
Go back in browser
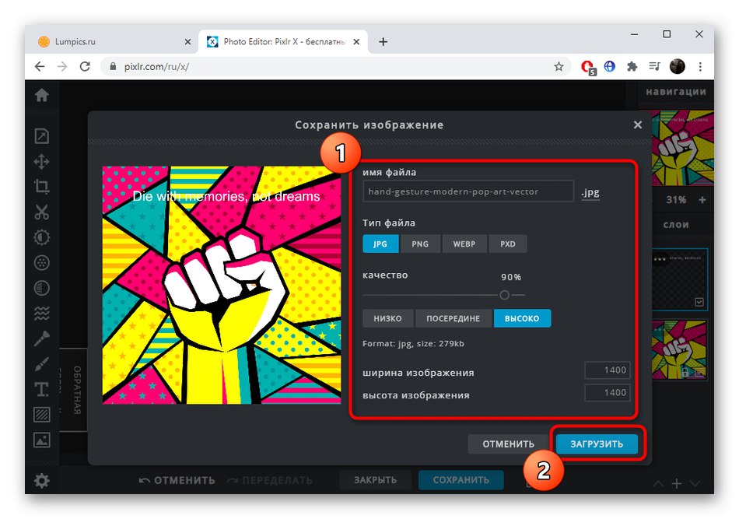coord(40,66)
